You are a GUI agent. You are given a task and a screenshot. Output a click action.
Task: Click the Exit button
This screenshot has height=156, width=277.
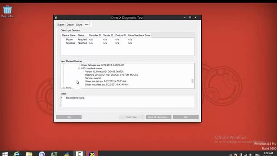[x=186, y=117]
